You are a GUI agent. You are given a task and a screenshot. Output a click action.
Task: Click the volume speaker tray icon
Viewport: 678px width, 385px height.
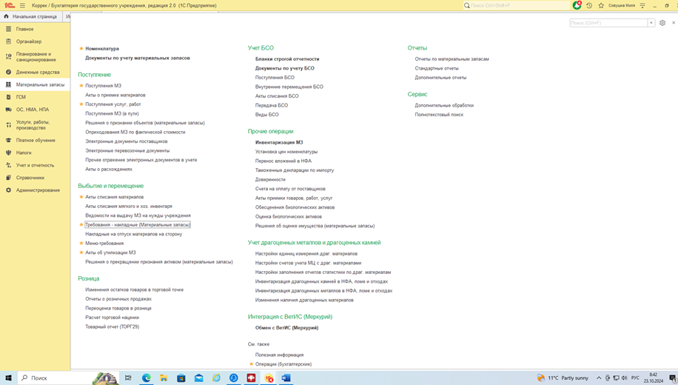pos(625,378)
